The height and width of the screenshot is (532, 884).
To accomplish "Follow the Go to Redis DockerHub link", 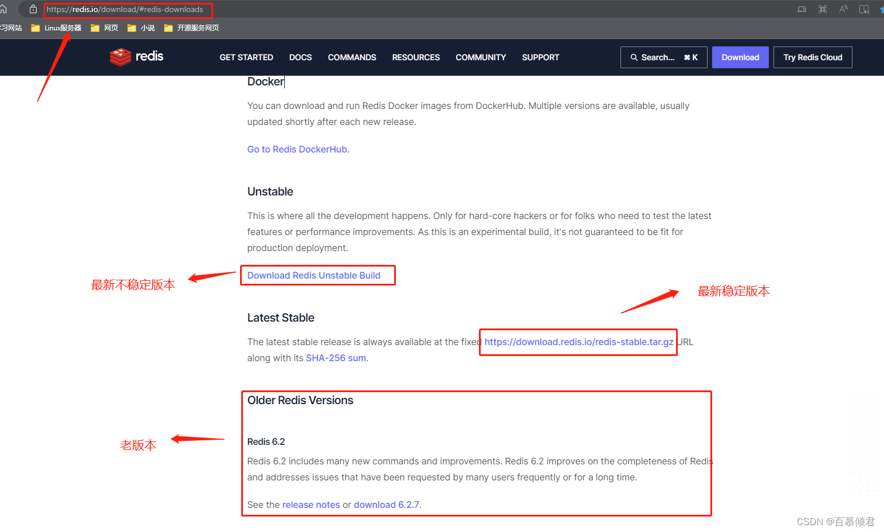I will [297, 149].
